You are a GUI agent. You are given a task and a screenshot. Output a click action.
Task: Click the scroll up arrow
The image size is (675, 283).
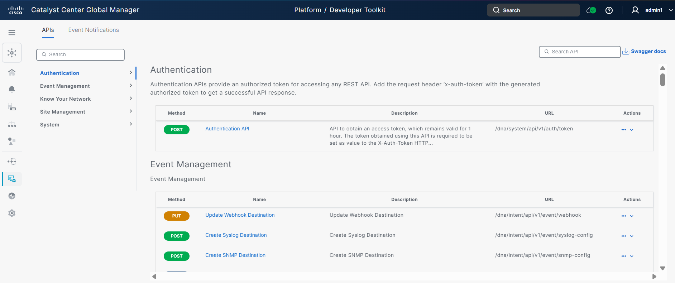663,68
